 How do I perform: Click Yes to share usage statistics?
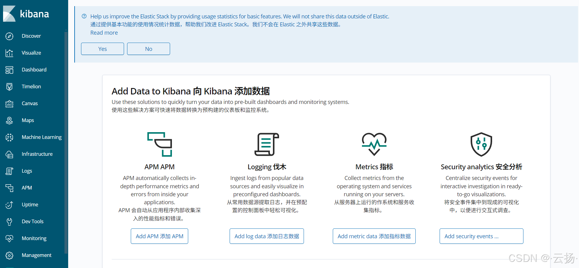coord(103,49)
